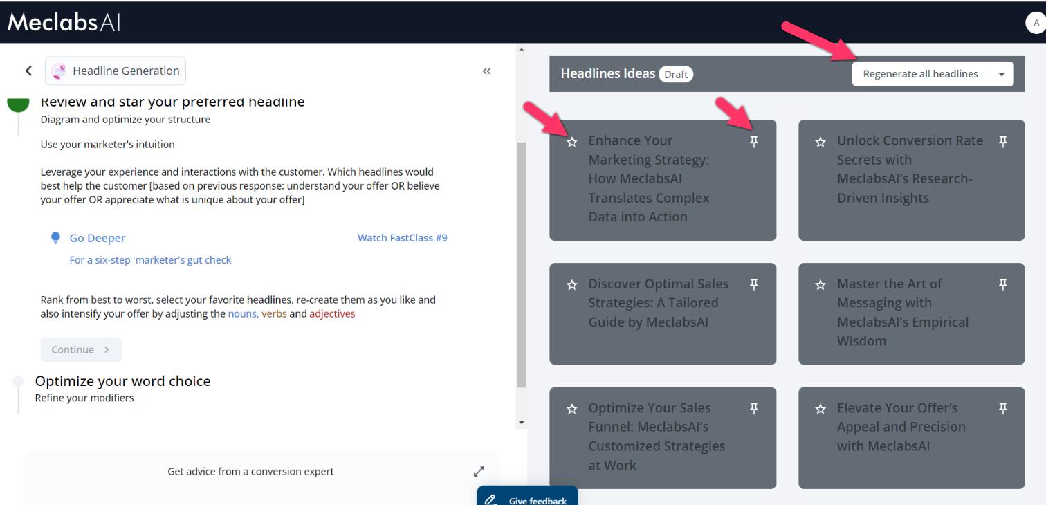Image resolution: width=1046 pixels, height=505 pixels.
Task: Click the MeclabsAI logo
Action: pos(64,22)
